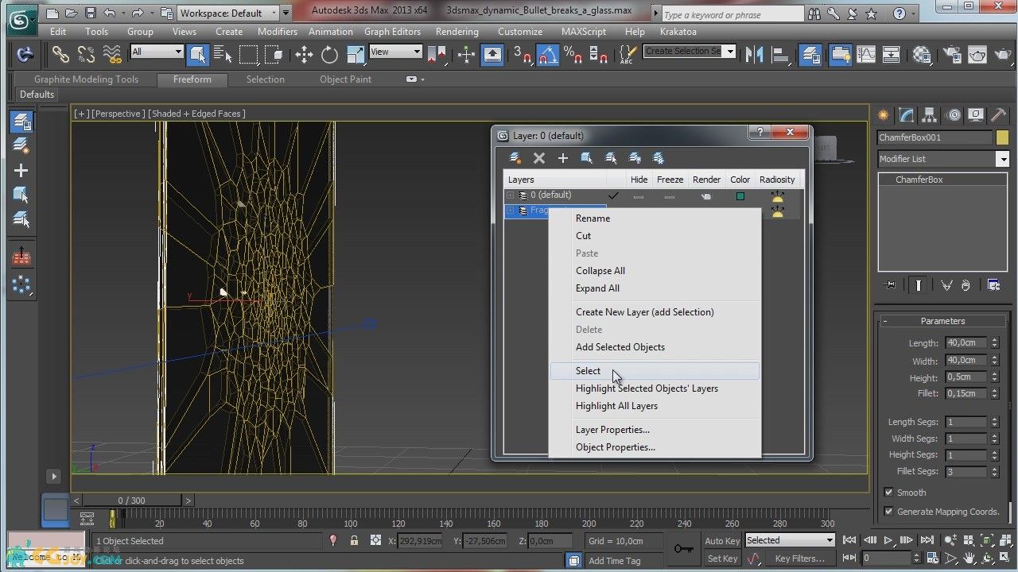
Task: Switch to the Object Paint tab
Action: [x=345, y=79]
